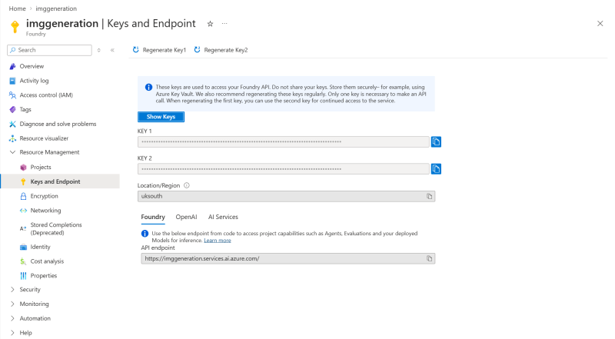Expand the Help section

(12, 333)
